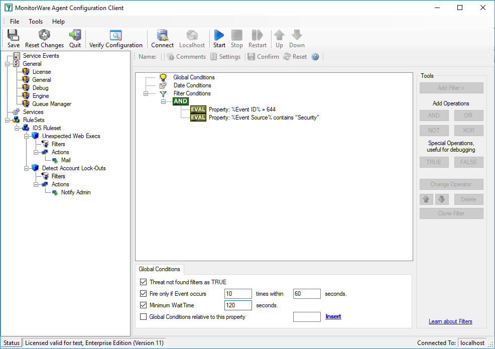Select the Debug tree item

(40, 88)
